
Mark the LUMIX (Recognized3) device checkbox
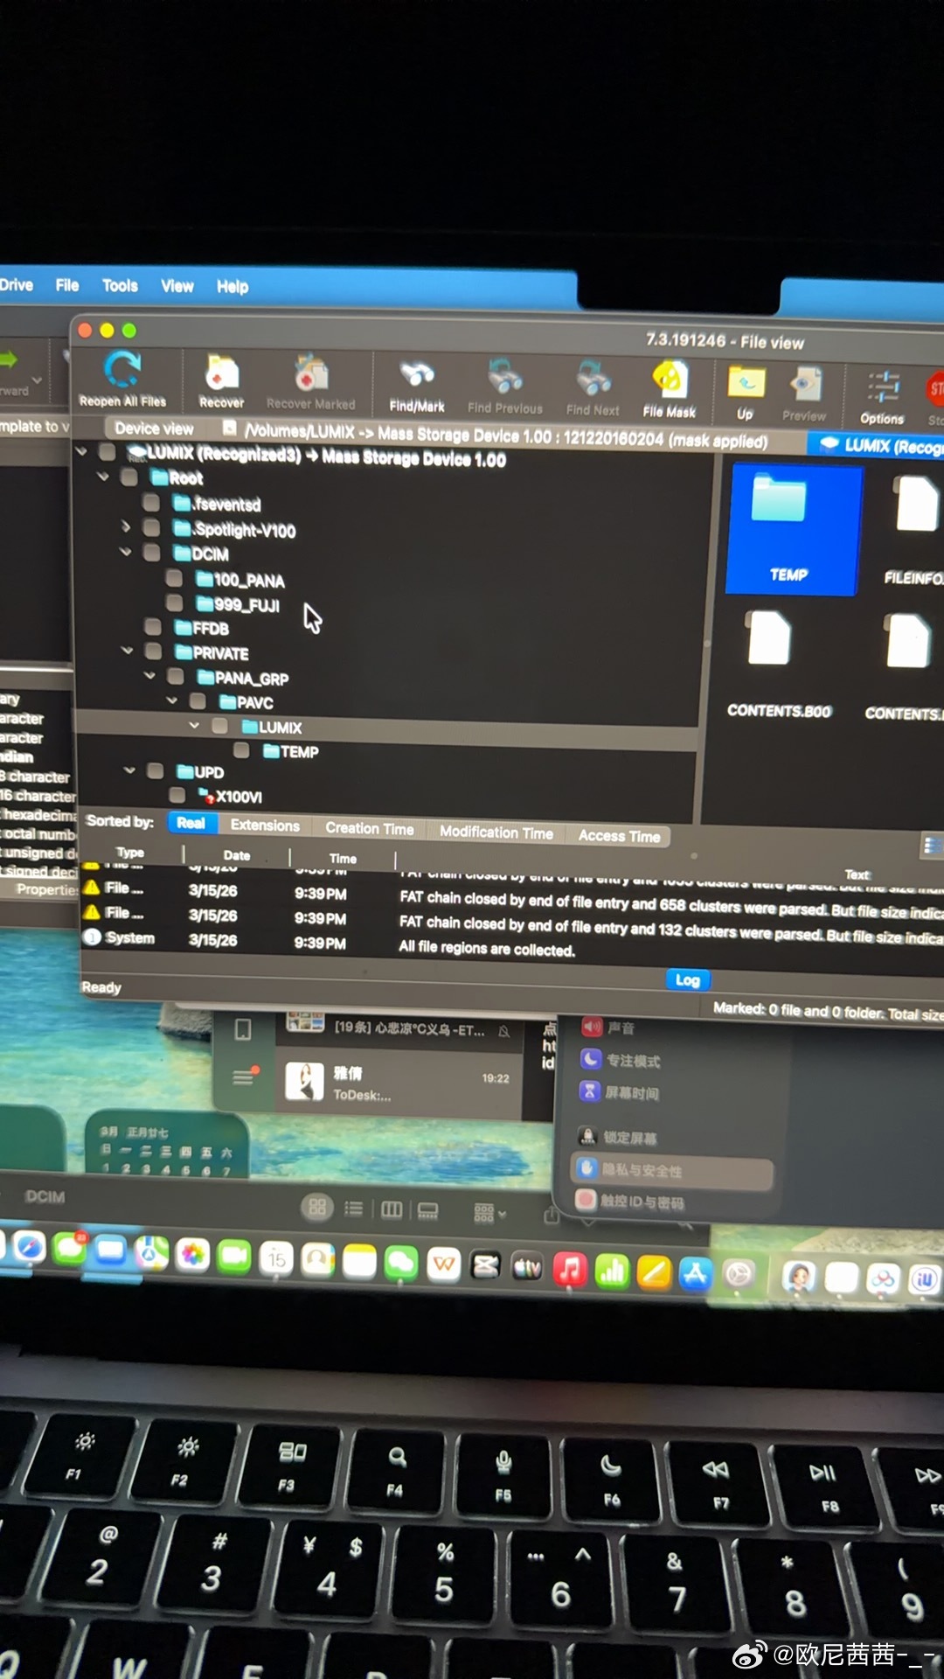(108, 452)
